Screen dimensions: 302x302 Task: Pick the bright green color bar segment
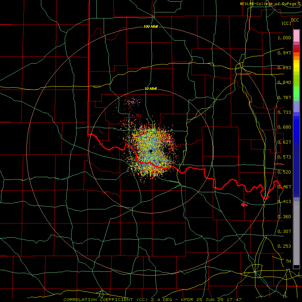[296, 92]
